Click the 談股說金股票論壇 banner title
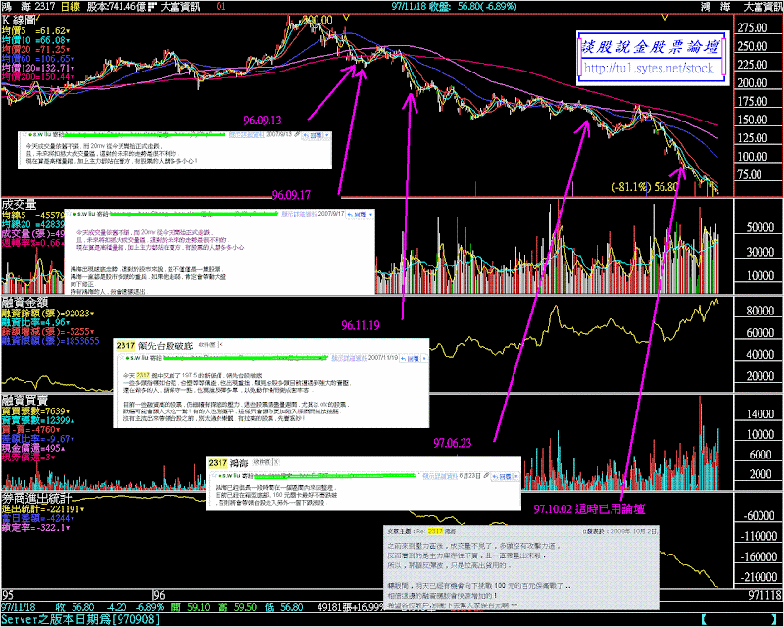 [x=650, y=46]
